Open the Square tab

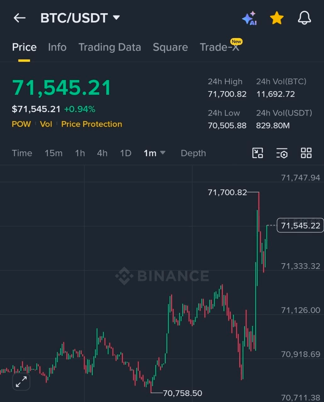170,47
